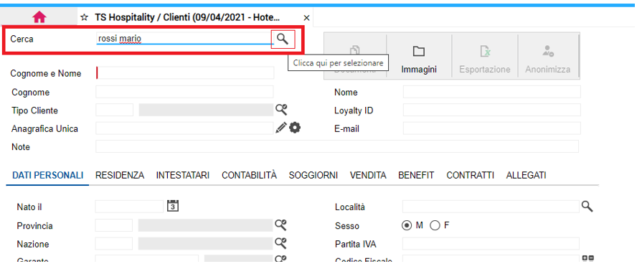This screenshot has width=637, height=269.
Task: Go to the SOGGIORNI tab
Action: coord(313,175)
